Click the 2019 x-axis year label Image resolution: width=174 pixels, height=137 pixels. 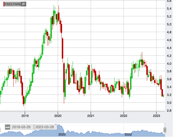pos(25,116)
